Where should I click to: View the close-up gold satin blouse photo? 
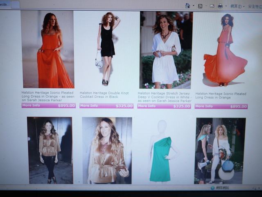tap(107, 151)
